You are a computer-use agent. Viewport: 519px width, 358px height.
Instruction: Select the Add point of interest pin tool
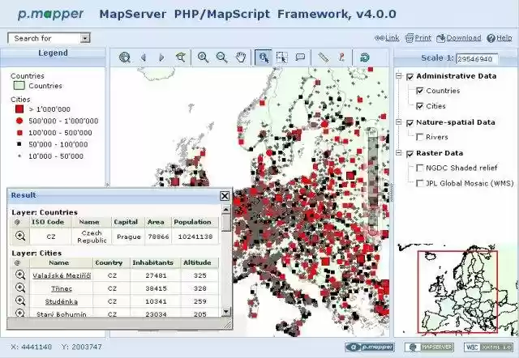pyautogui.click(x=341, y=58)
